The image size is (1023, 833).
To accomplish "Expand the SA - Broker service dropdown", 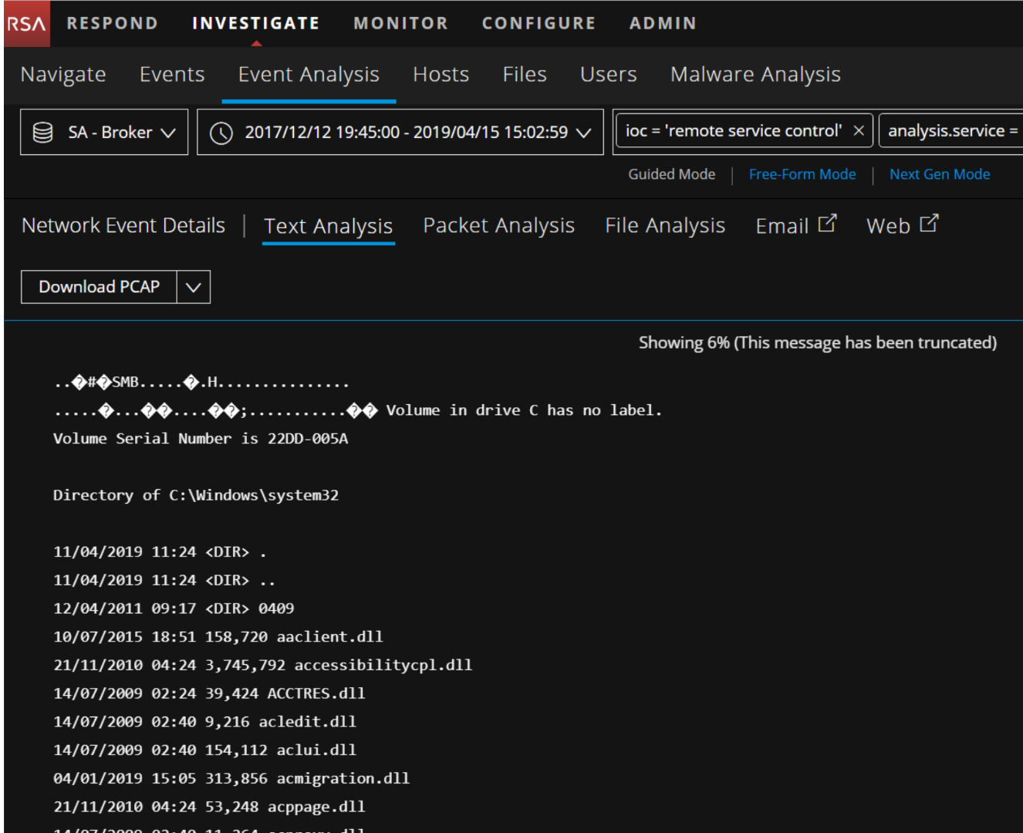I will (x=168, y=133).
